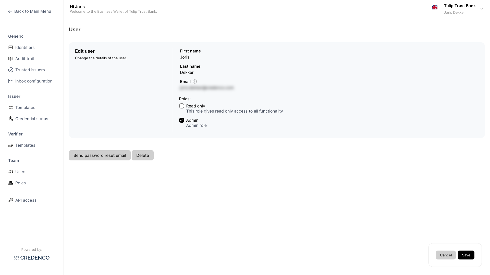Open the Users menu item
Image resolution: width=490 pixels, height=275 pixels.
coord(21,172)
